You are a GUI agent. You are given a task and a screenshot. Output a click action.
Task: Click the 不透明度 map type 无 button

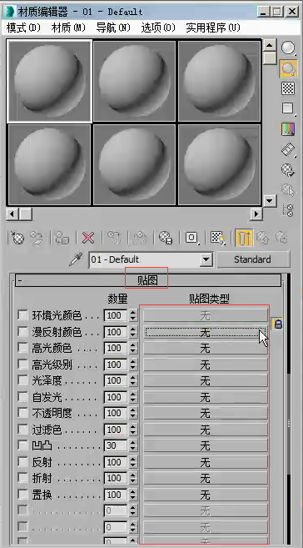point(206,413)
